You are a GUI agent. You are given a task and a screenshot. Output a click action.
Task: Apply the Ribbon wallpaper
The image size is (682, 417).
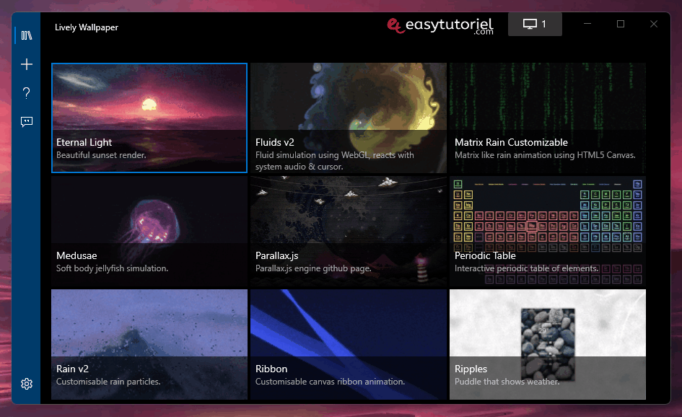349,344
